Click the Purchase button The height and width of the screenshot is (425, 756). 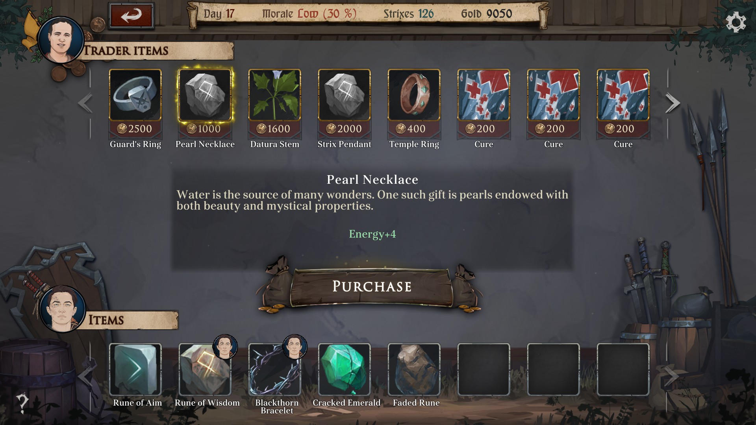372,286
